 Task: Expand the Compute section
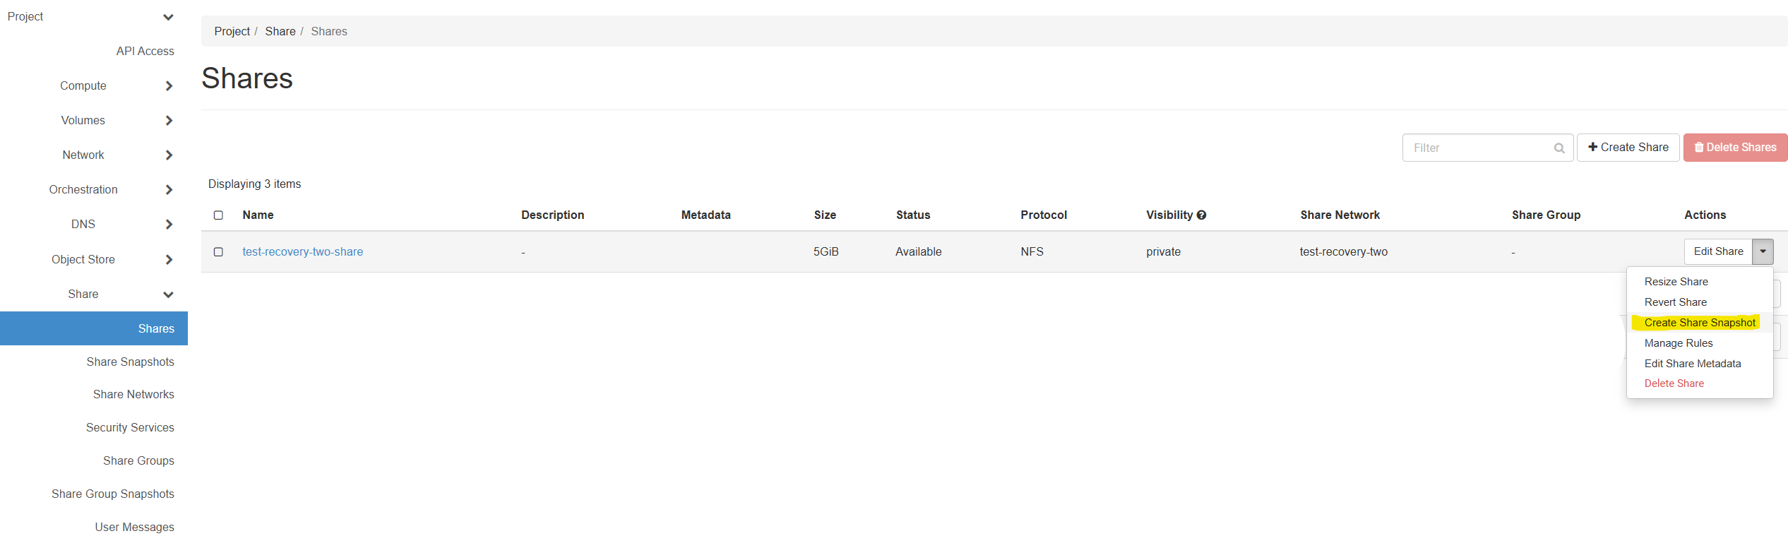[168, 86]
